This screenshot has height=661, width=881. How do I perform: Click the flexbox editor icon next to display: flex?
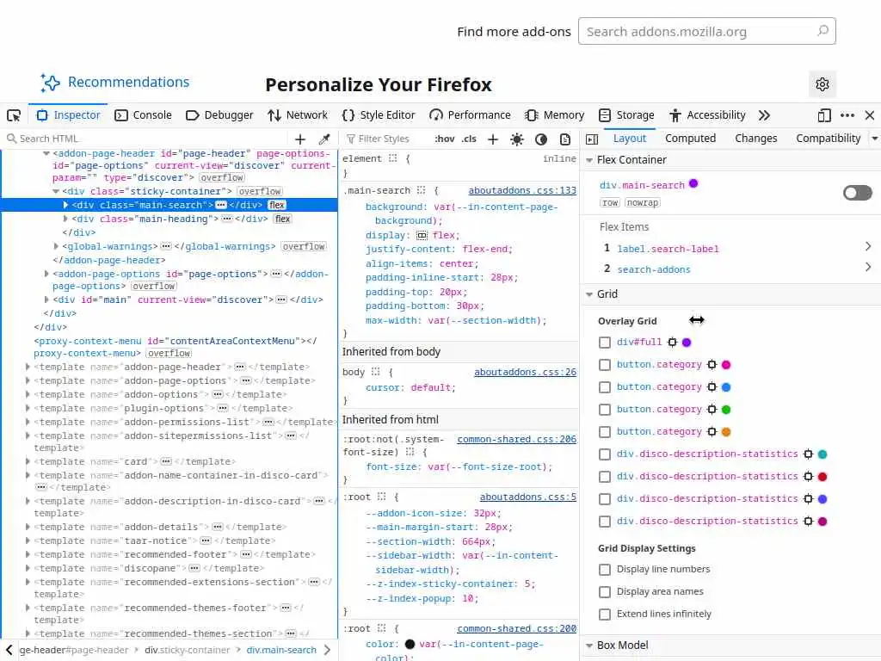[422, 236]
